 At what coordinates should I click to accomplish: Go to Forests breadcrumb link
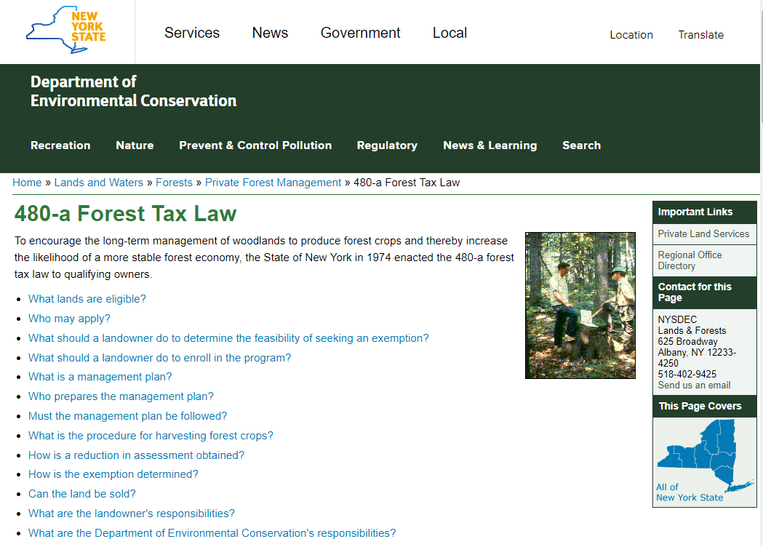click(x=175, y=183)
